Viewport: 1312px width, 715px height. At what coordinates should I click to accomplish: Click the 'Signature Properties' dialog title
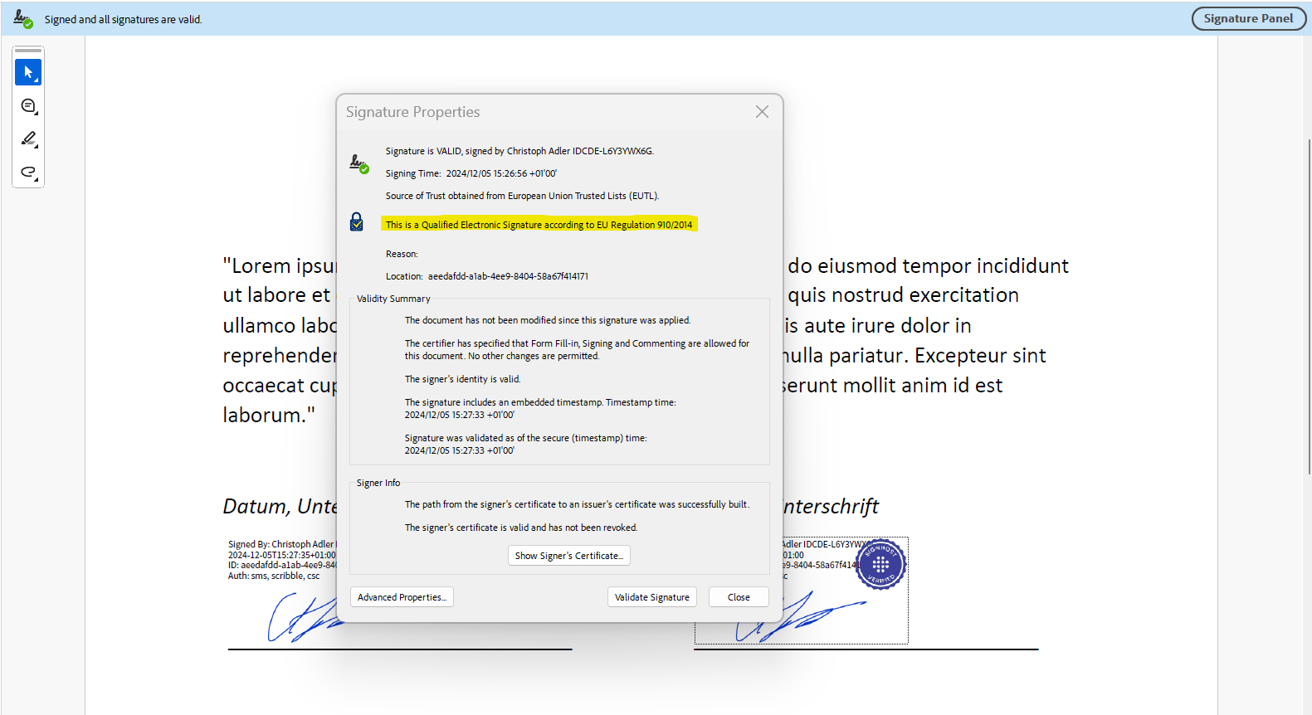click(x=412, y=112)
